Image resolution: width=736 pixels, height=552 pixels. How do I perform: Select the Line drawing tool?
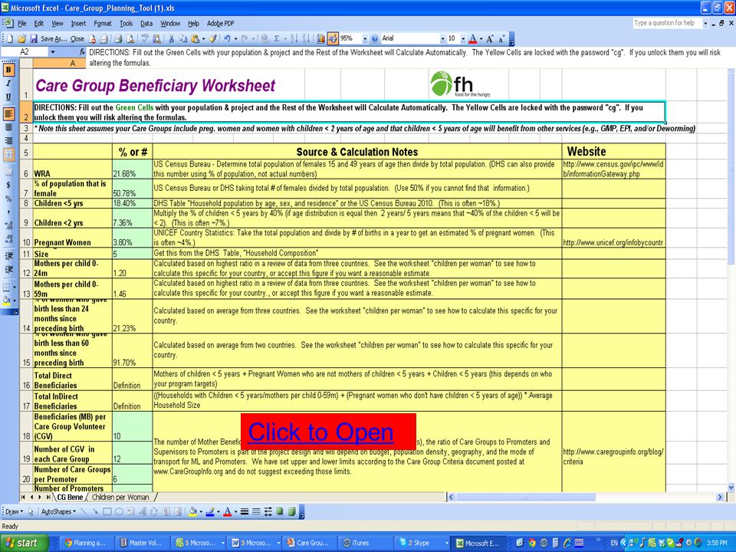pyautogui.click(x=84, y=511)
